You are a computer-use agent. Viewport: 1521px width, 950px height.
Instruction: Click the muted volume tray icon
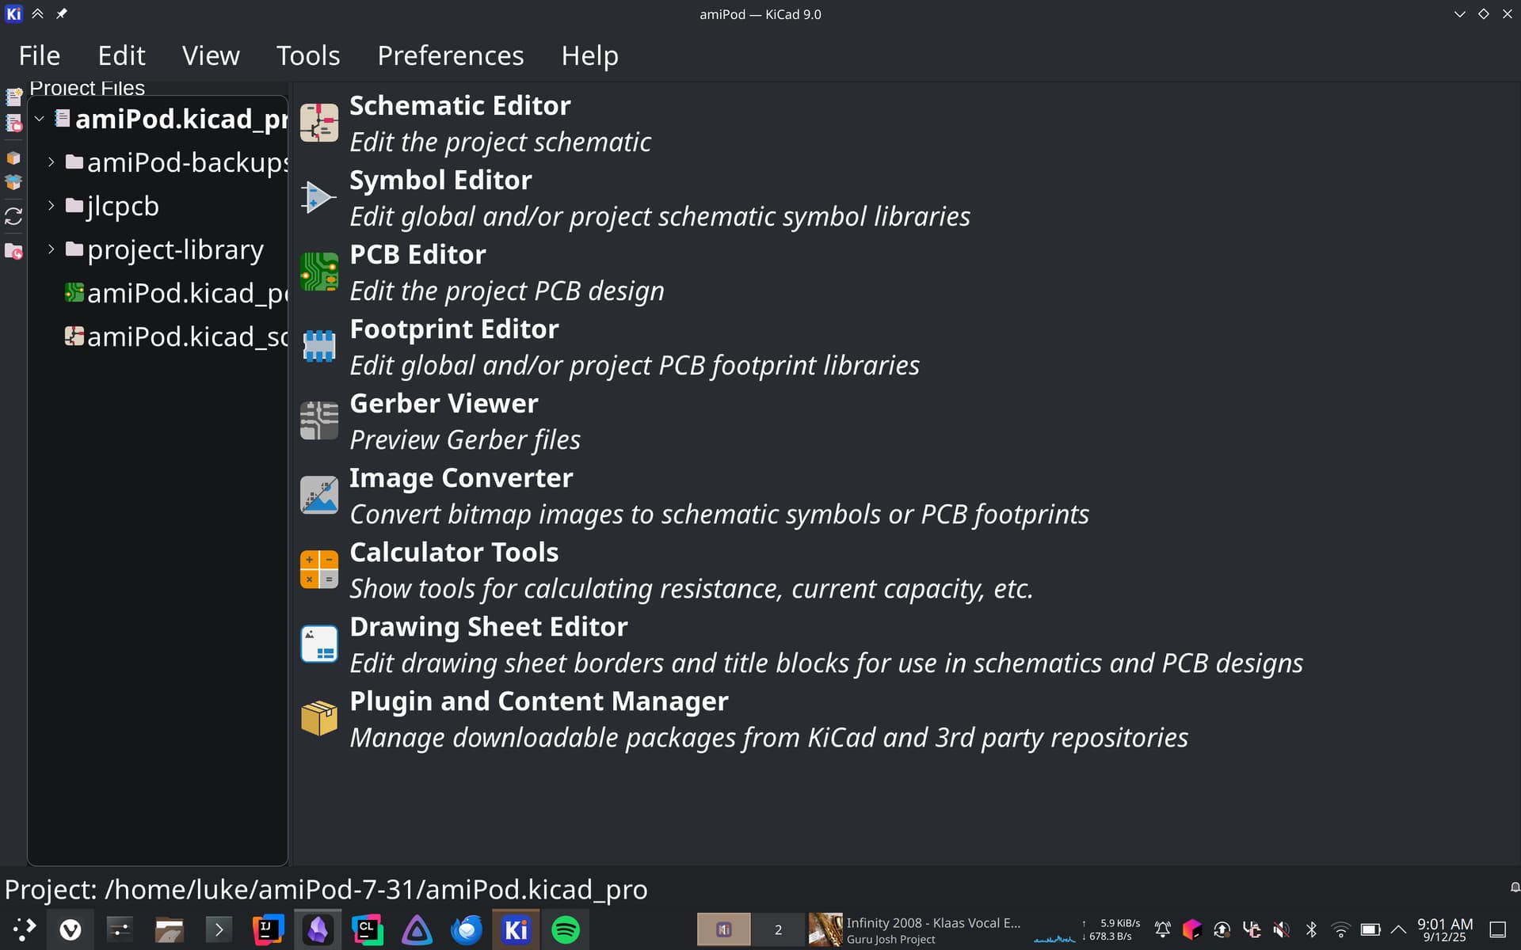[1281, 929]
